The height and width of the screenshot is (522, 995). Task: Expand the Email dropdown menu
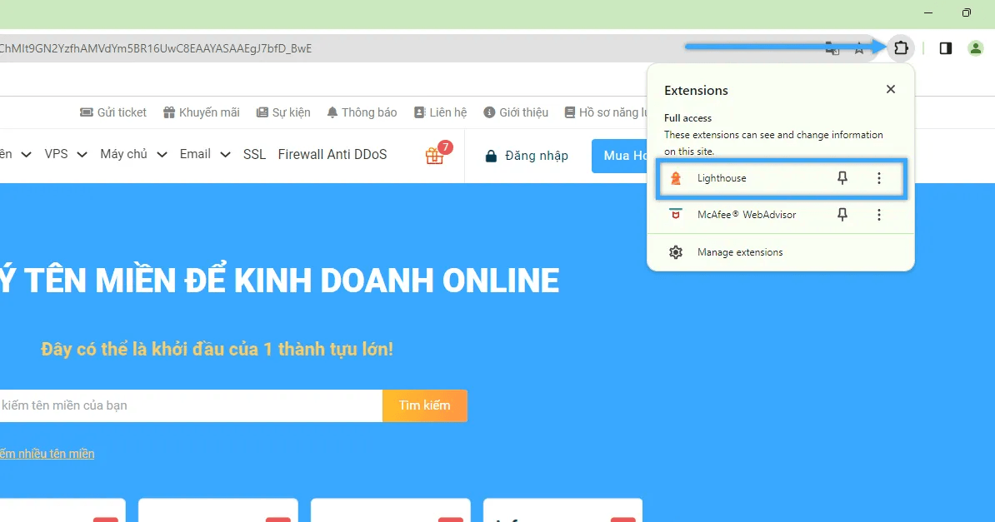pyautogui.click(x=204, y=154)
